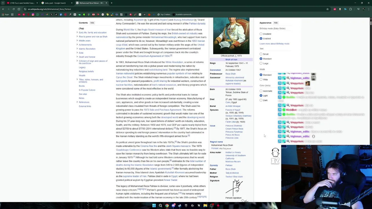The height and width of the screenshot is (209, 372).
Task: Open the Apps shortcut in bookmarks bar
Action: click(5, 15)
